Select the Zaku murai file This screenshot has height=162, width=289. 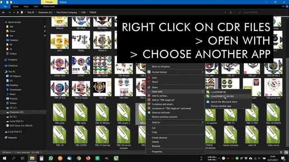pos(273,136)
